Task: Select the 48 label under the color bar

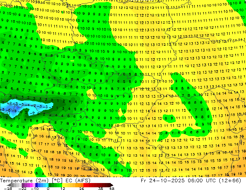Action: pyautogui.click(x=112, y=188)
